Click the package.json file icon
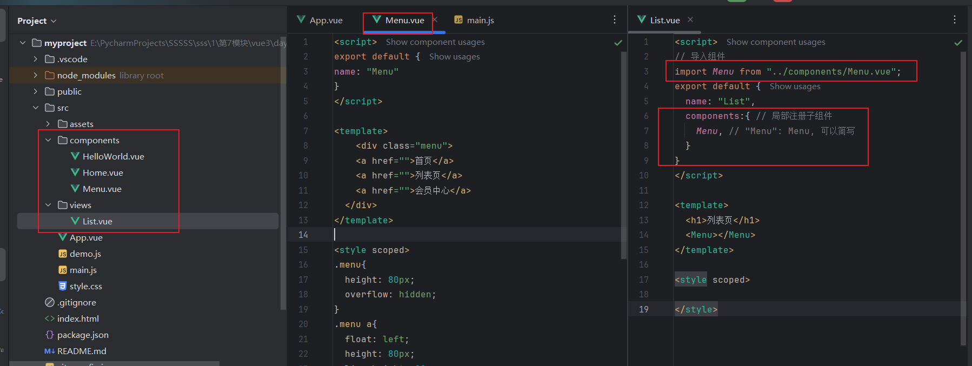 pyautogui.click(x=50, y=335)
